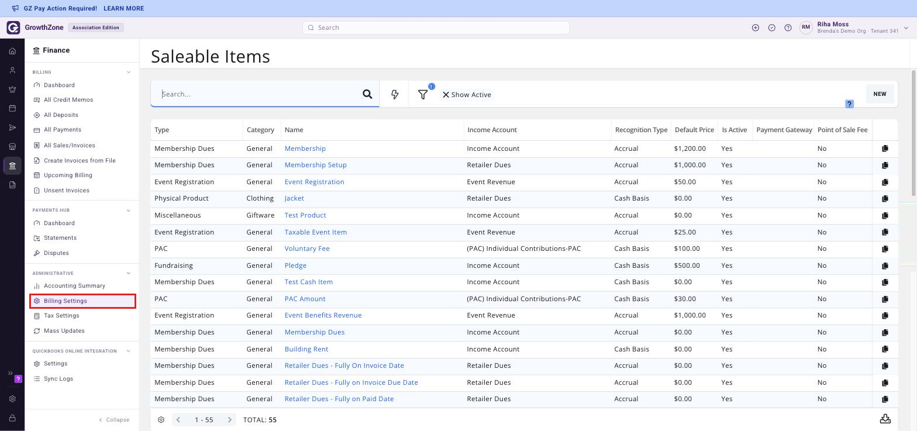Click the magnifier search icon for Saleable Items
Viewport: 917px width, 431px height.
click(x=367, y=94)
